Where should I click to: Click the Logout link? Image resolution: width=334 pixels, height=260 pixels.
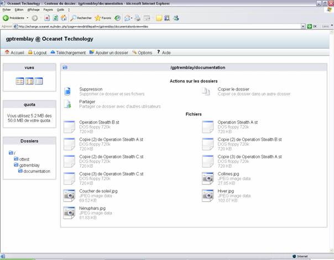pos(37,52)
